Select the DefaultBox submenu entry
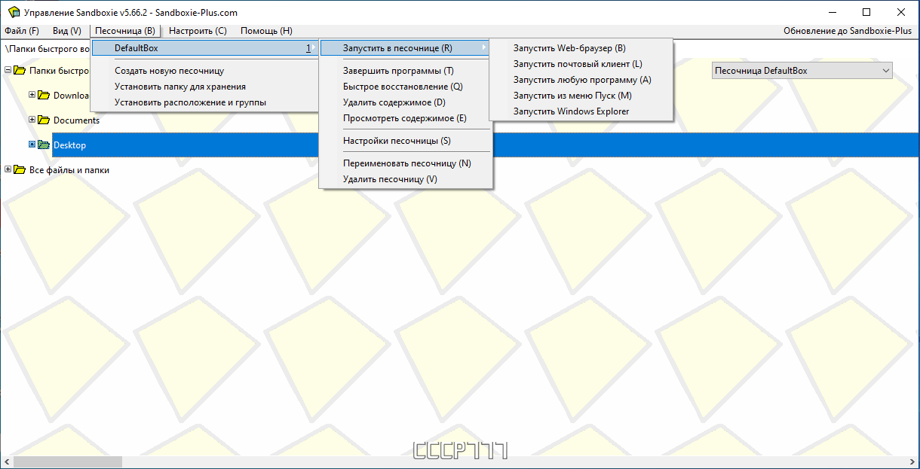Image resolution: width=920 pixels, height=469 pixels. (204, 48)
